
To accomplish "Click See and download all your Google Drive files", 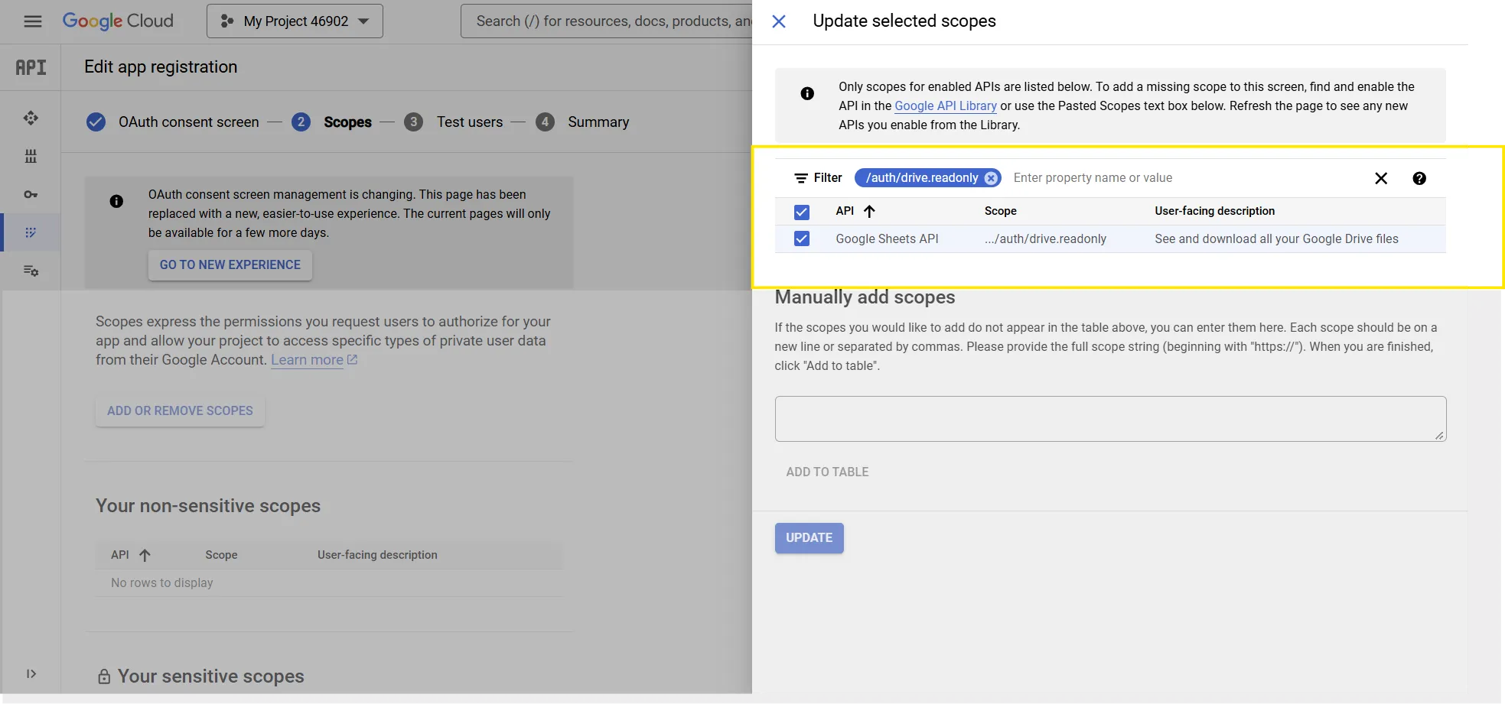I will [x=1276, y=239].
